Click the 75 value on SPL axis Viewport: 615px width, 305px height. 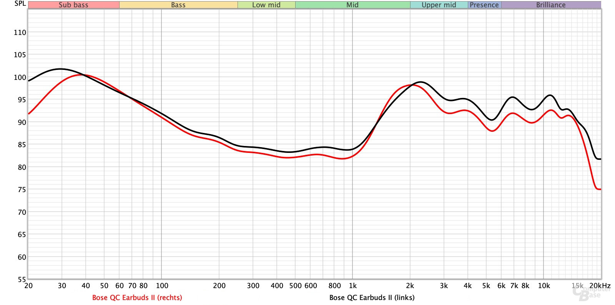click(22, 189)
